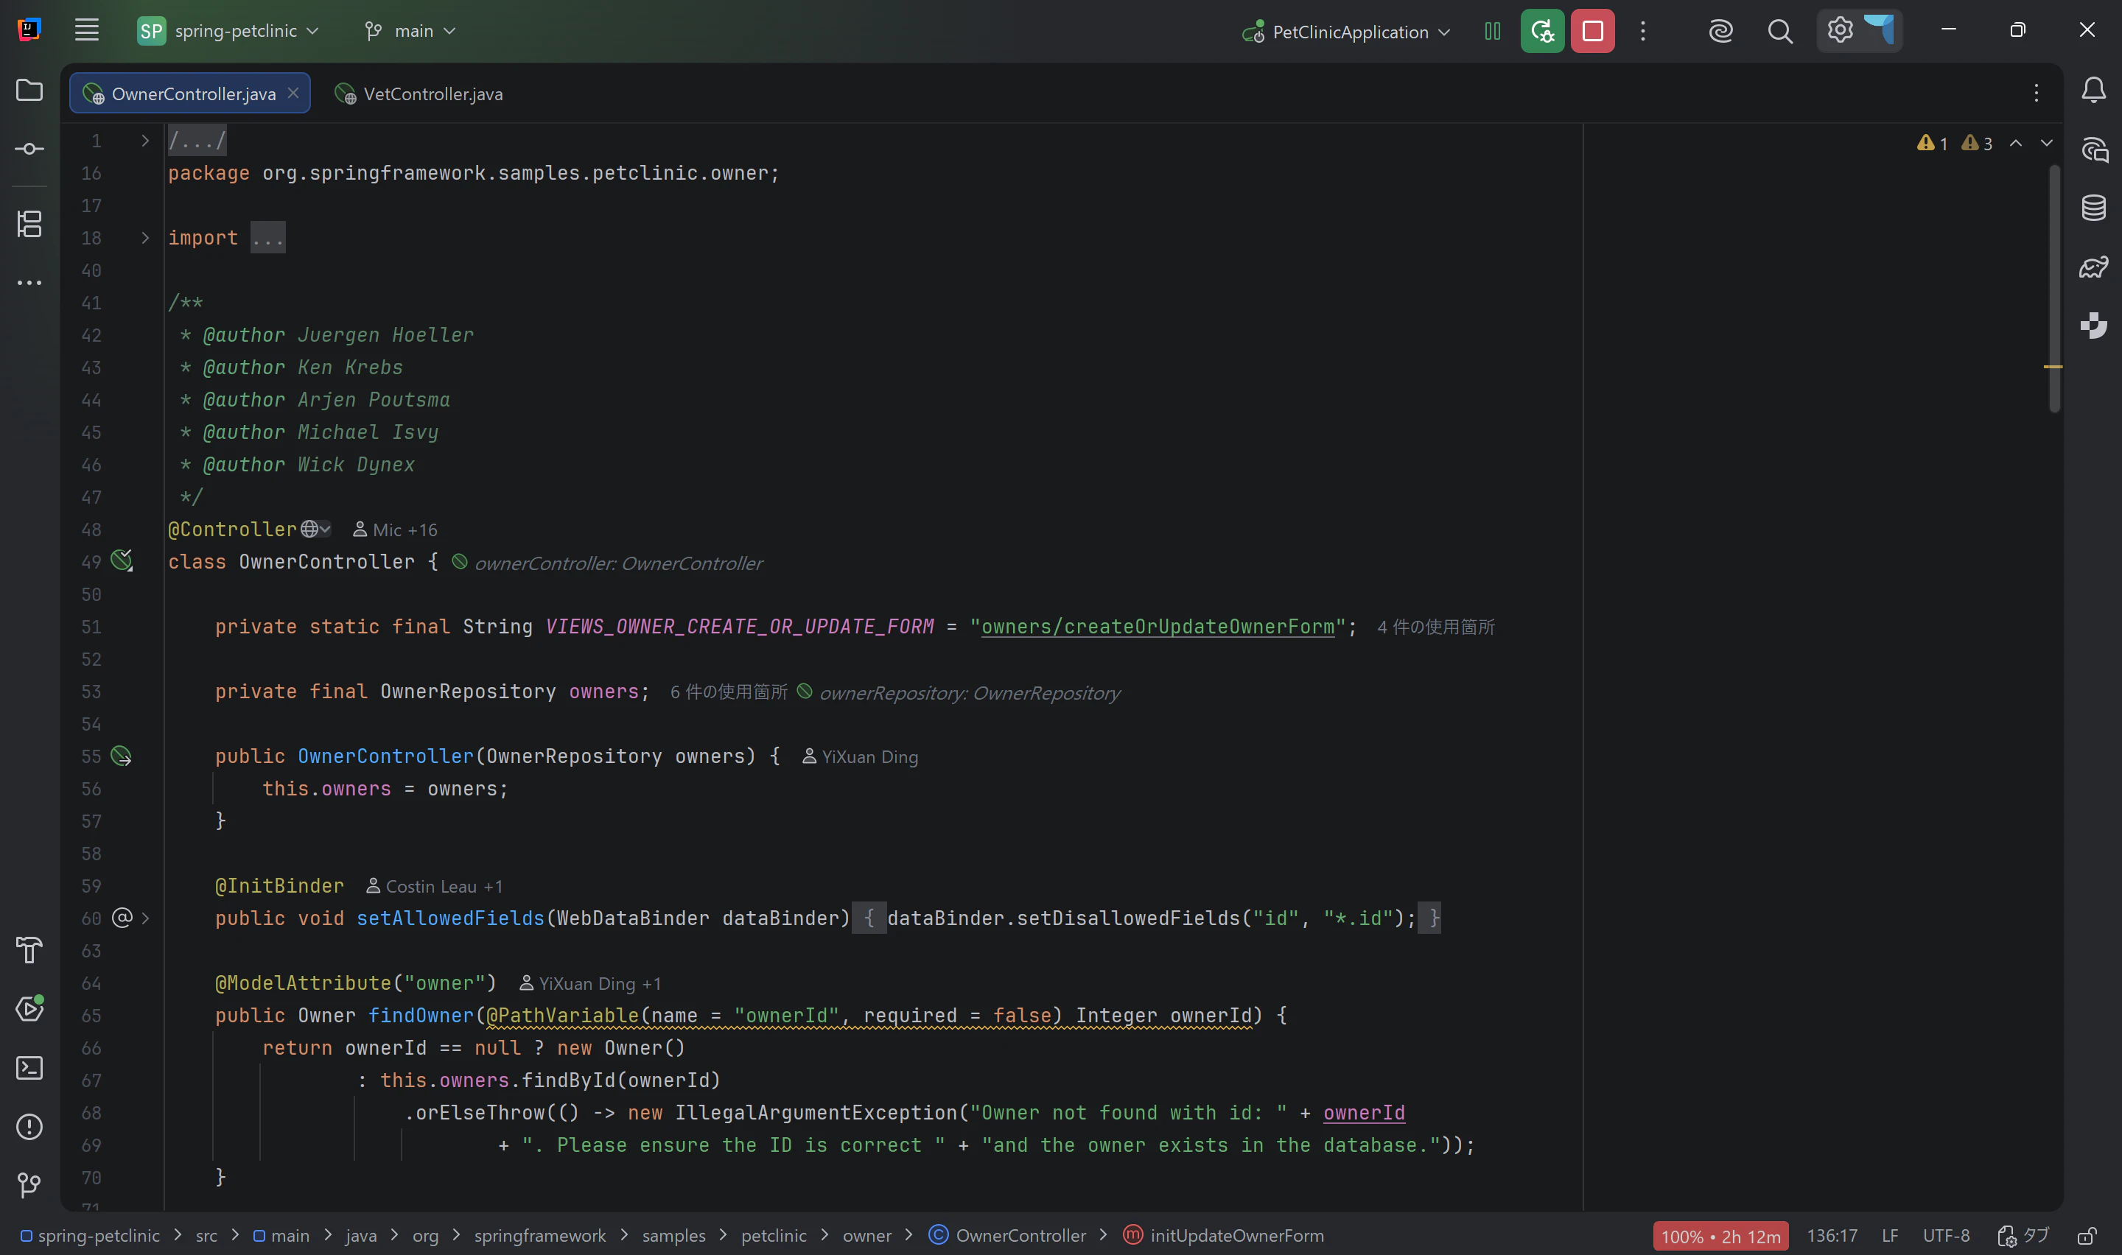Open the Commit tool window

[x=29, y=149]
